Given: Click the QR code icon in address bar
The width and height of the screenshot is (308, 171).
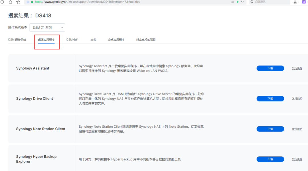Looking at the screenshot, I should [233, 2].
